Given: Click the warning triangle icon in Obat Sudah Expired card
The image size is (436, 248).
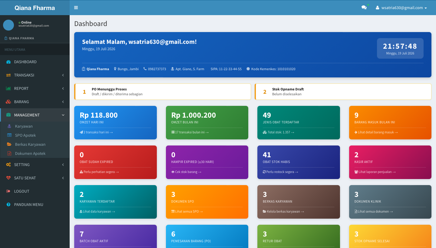Looking at the screenshot, I should pyautogui.click(x=81, y=172).
